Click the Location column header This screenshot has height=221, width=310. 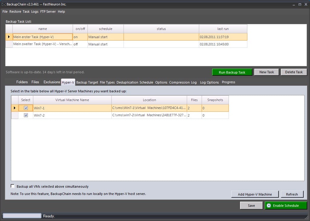point(149,100)
